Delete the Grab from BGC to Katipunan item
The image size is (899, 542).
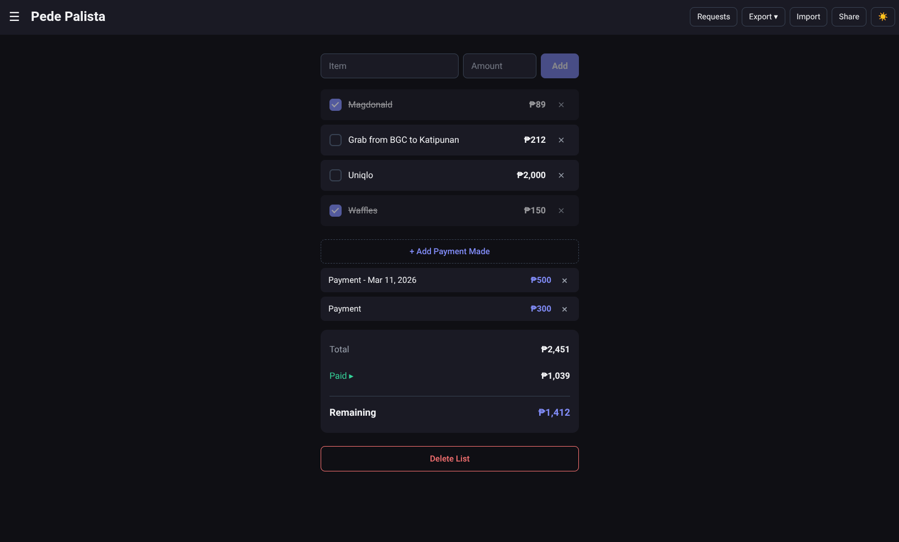coord(561,140)
